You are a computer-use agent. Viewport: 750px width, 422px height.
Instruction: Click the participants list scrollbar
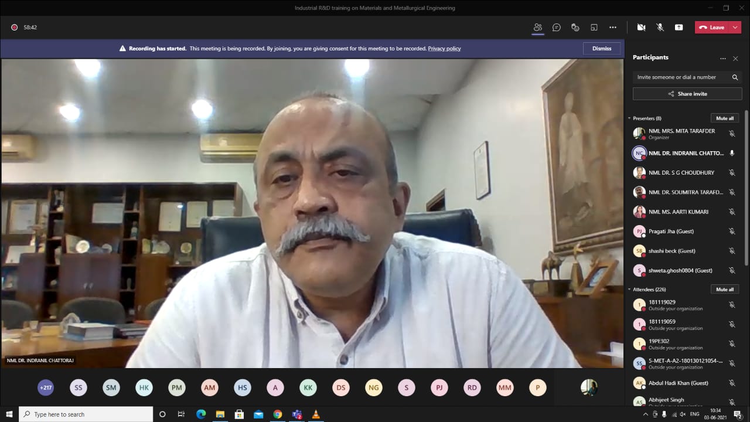tap(746, 188)
